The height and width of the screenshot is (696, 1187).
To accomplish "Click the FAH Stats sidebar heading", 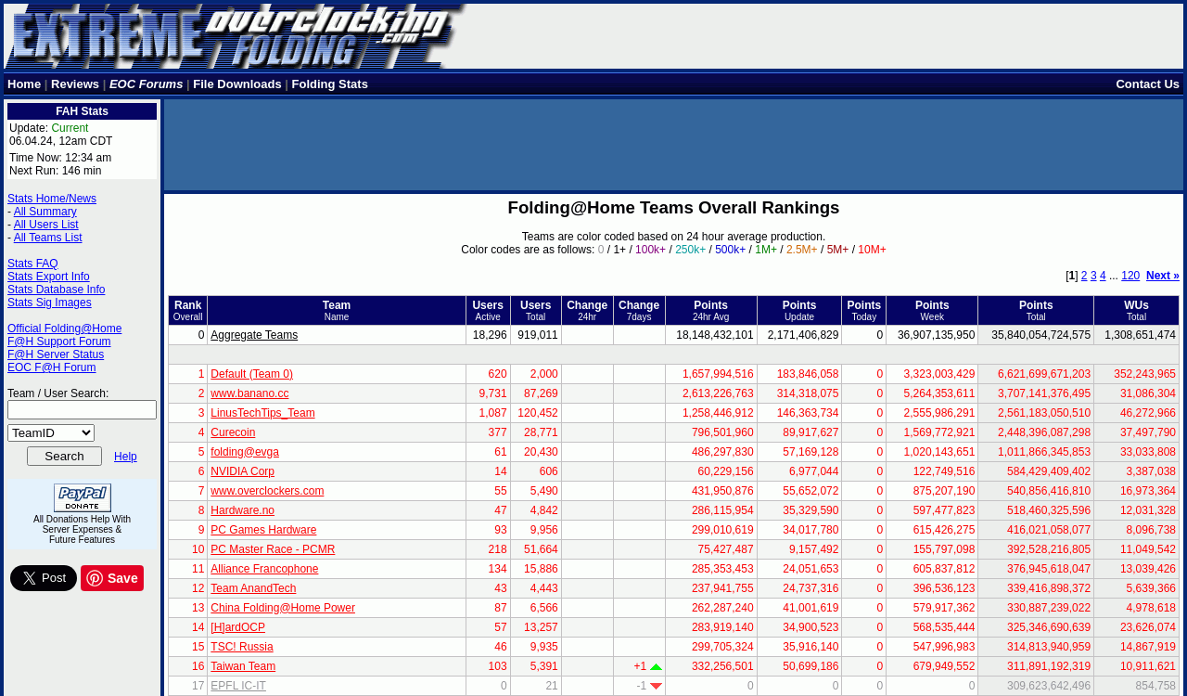I will point(82,111).
